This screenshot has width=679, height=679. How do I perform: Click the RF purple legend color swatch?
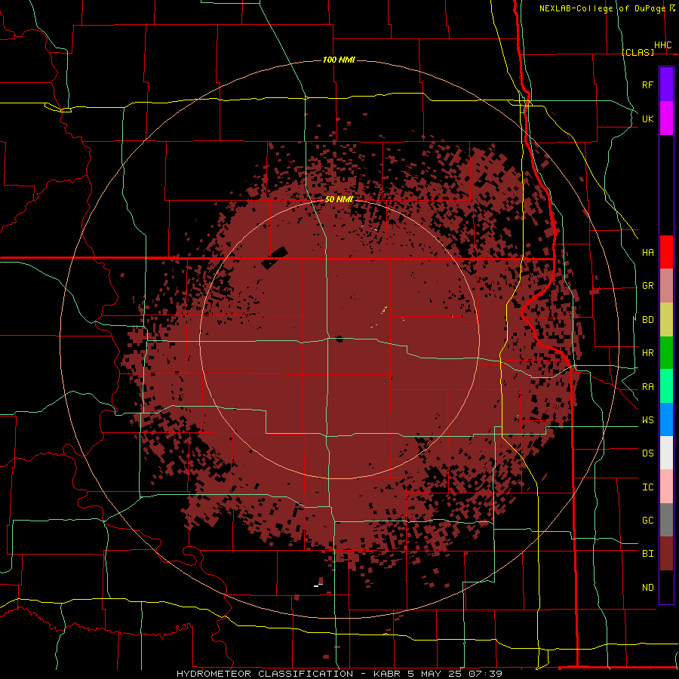pyautogui.click(x=666, y=84)
